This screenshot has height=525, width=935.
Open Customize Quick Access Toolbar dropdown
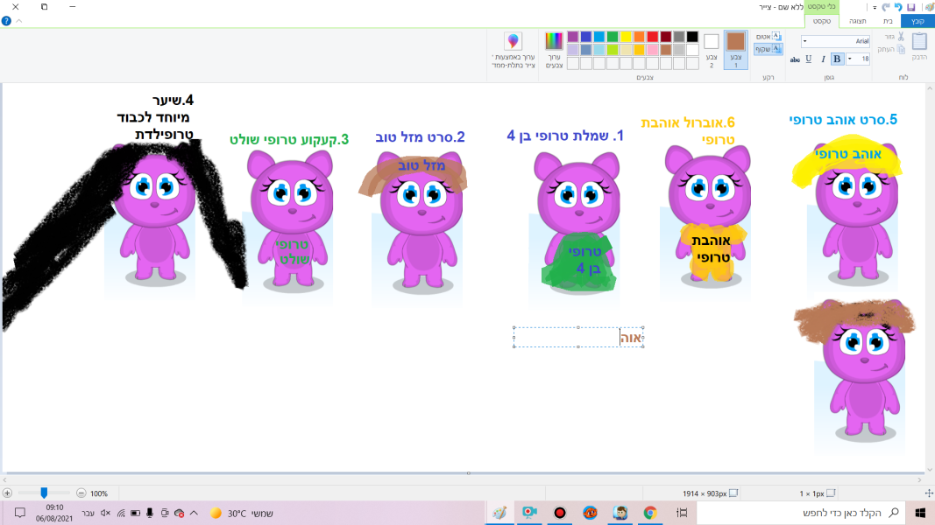click(875, 7)
